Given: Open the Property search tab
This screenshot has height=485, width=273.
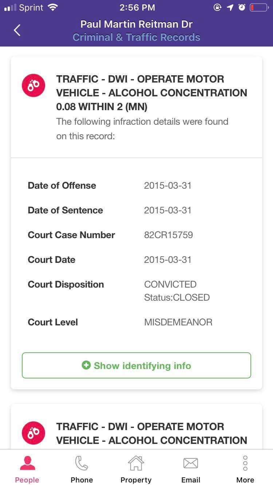Looking at the screenshot, I should tap(136, 469).
